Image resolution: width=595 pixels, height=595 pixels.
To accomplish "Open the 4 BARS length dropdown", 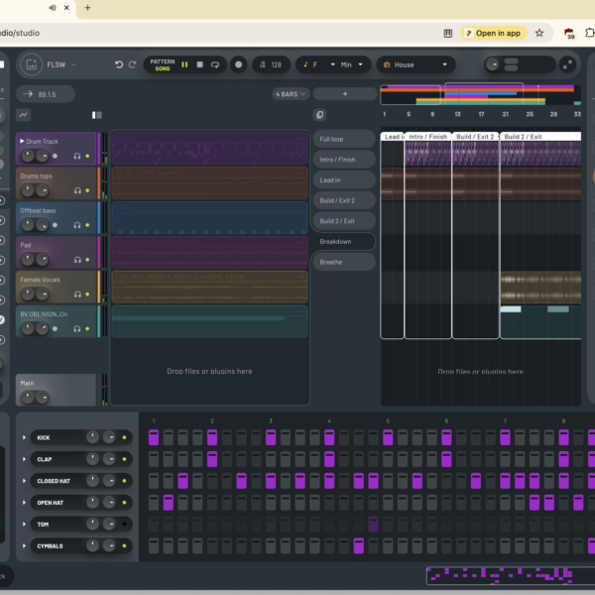I will pos(291,94).
